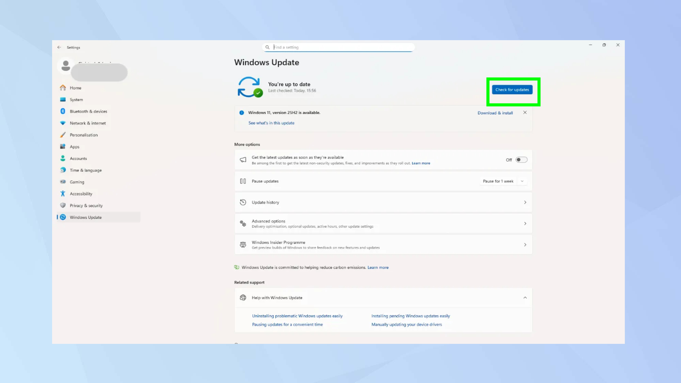Click the Privacy & security shield icon
The width and height of the screenshot is (681, 383).
(x=63, y=206)
